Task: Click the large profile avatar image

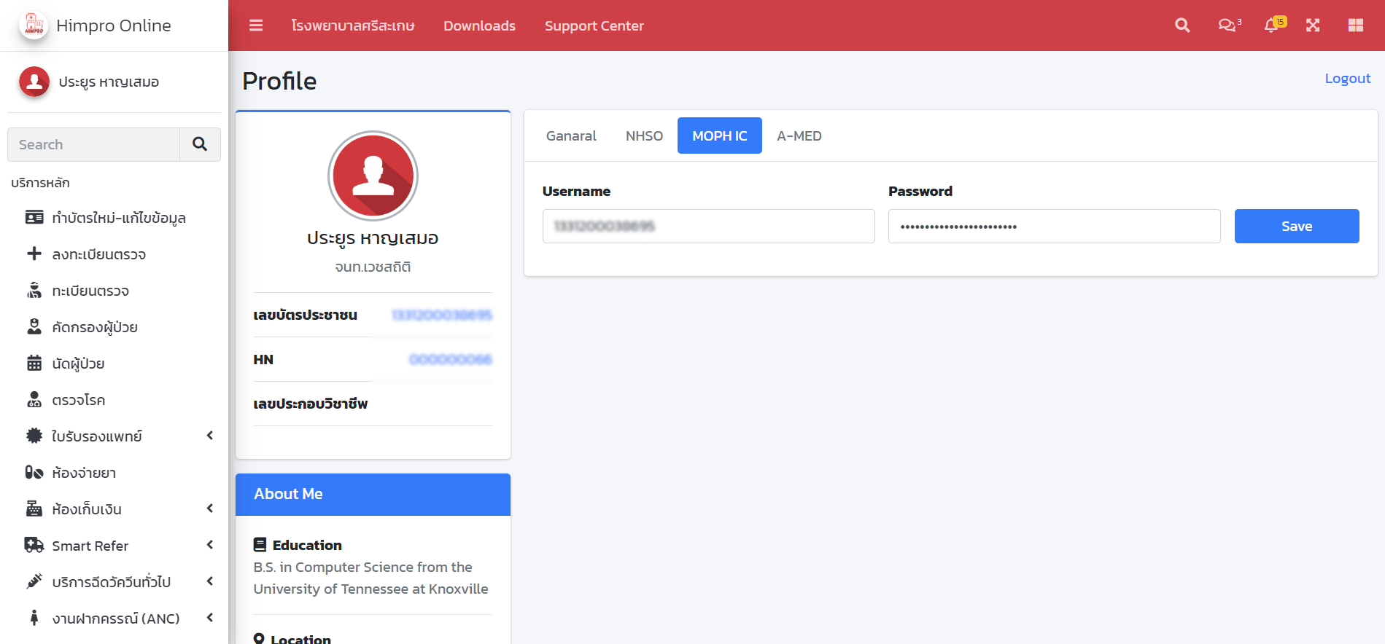Action: click(x=373, y=176)
